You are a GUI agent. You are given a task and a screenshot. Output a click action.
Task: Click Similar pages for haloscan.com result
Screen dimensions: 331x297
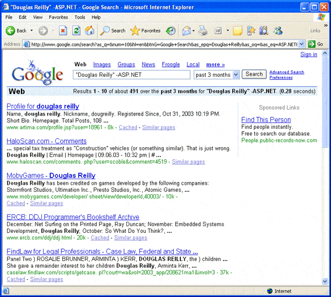click(188, 162)
